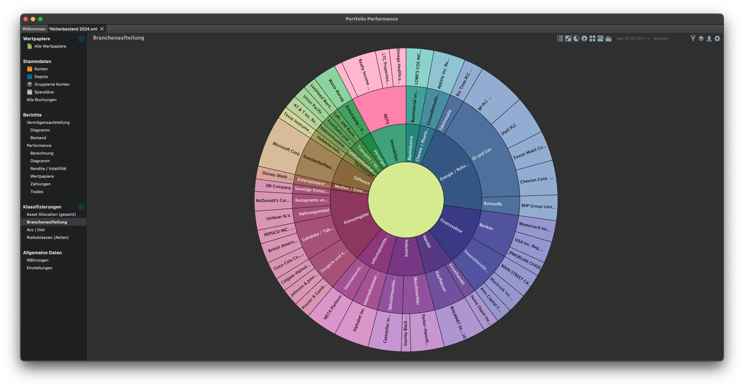Switch to the list definition view icon
This screenshot has width=744, height=388.
coord(560,38)
